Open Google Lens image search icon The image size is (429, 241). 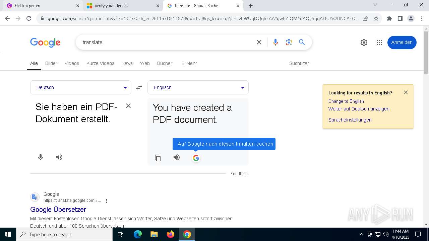[x=289, y=42]
